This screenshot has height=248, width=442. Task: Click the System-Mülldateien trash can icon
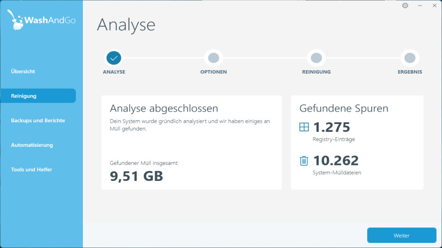pos(304,161)
